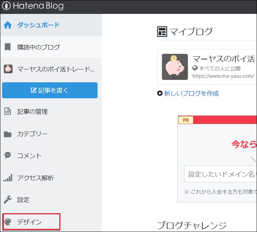Image resolution: width=257 pixels, height=232 pixels.
Task: Click the Hatena Blog pen logo icon
Action: tap(6, 6)
